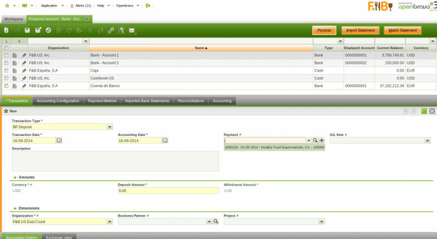Viewport: 437px width, 239px height.
Task: Collapse the Dimensions section
Action: [x=15, y=208]
